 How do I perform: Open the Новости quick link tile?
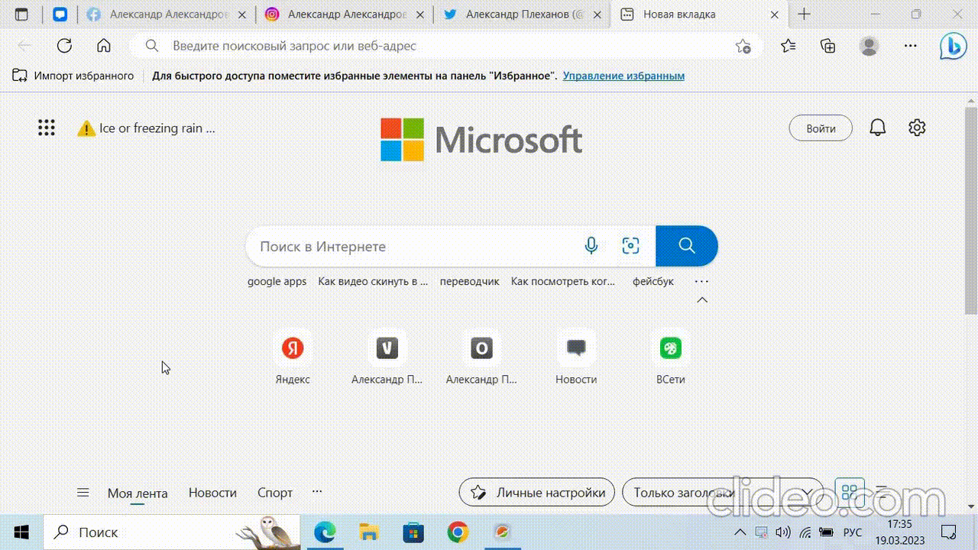click(x=576, y=358)
